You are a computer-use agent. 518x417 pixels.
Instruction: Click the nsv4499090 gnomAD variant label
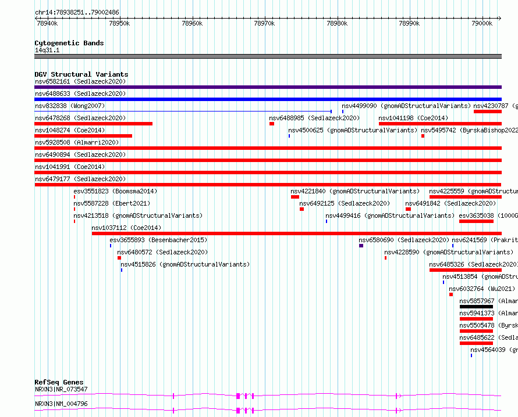pyautogui.click(x=406, y=106)
